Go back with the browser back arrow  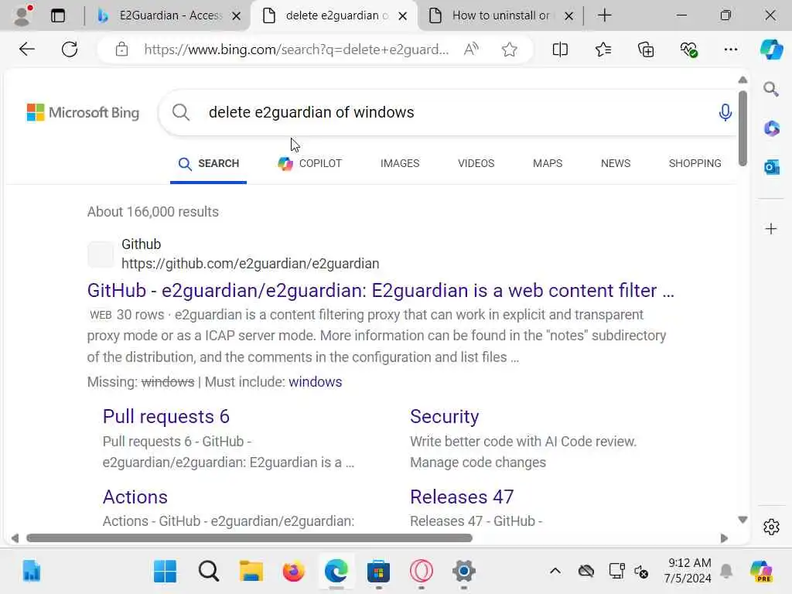click(27, 49)
